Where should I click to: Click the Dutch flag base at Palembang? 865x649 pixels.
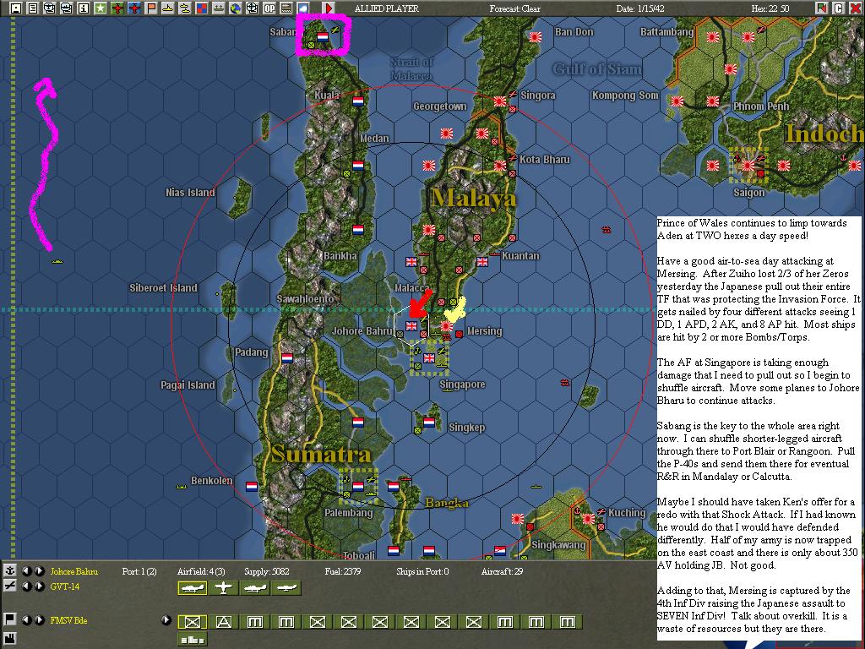point(358,486)
